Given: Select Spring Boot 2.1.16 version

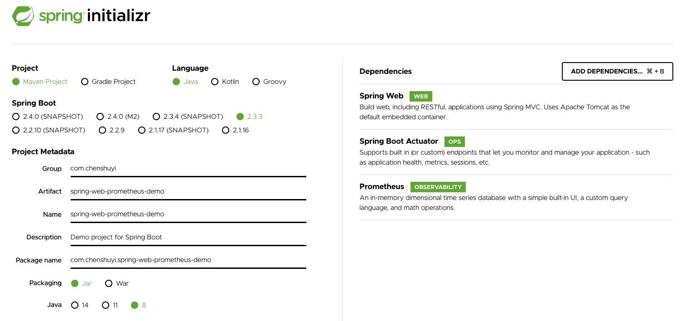Looking at the screenshot, I should [236, 130].
